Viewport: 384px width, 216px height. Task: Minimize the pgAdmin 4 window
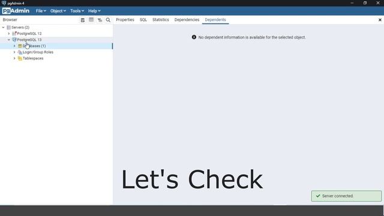click(x=352, y=3)
